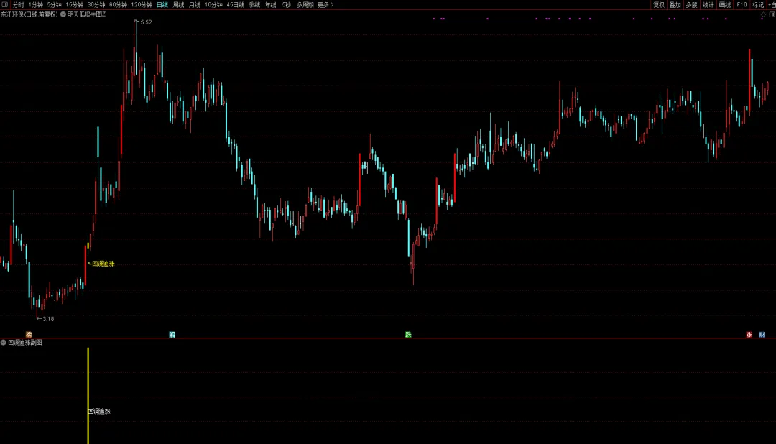Click the orange info marker on timeline
776x444 pixels.
(29, 335)
